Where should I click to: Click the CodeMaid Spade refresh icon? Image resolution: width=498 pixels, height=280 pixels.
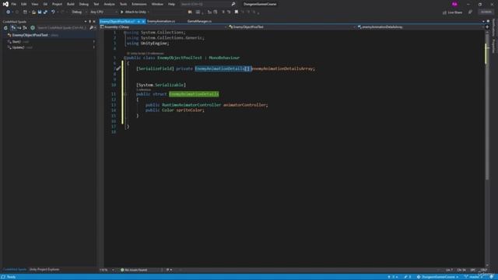pyautogui.click(x=5, y=28)
